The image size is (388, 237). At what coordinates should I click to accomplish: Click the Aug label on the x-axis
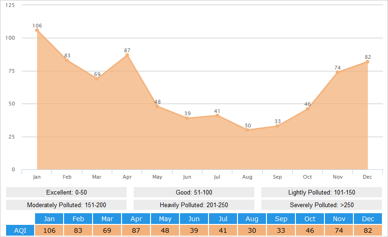tap(247, 177)
